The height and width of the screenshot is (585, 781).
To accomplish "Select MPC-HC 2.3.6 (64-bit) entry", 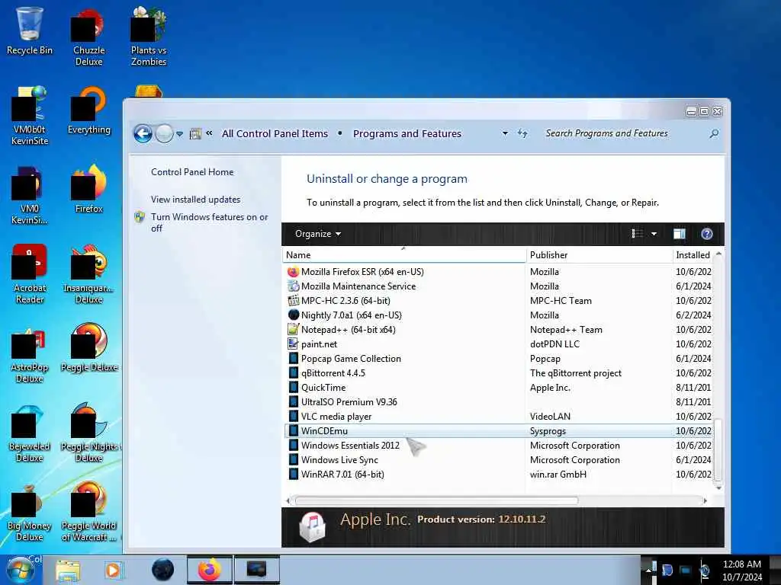I will click(498, 300).
